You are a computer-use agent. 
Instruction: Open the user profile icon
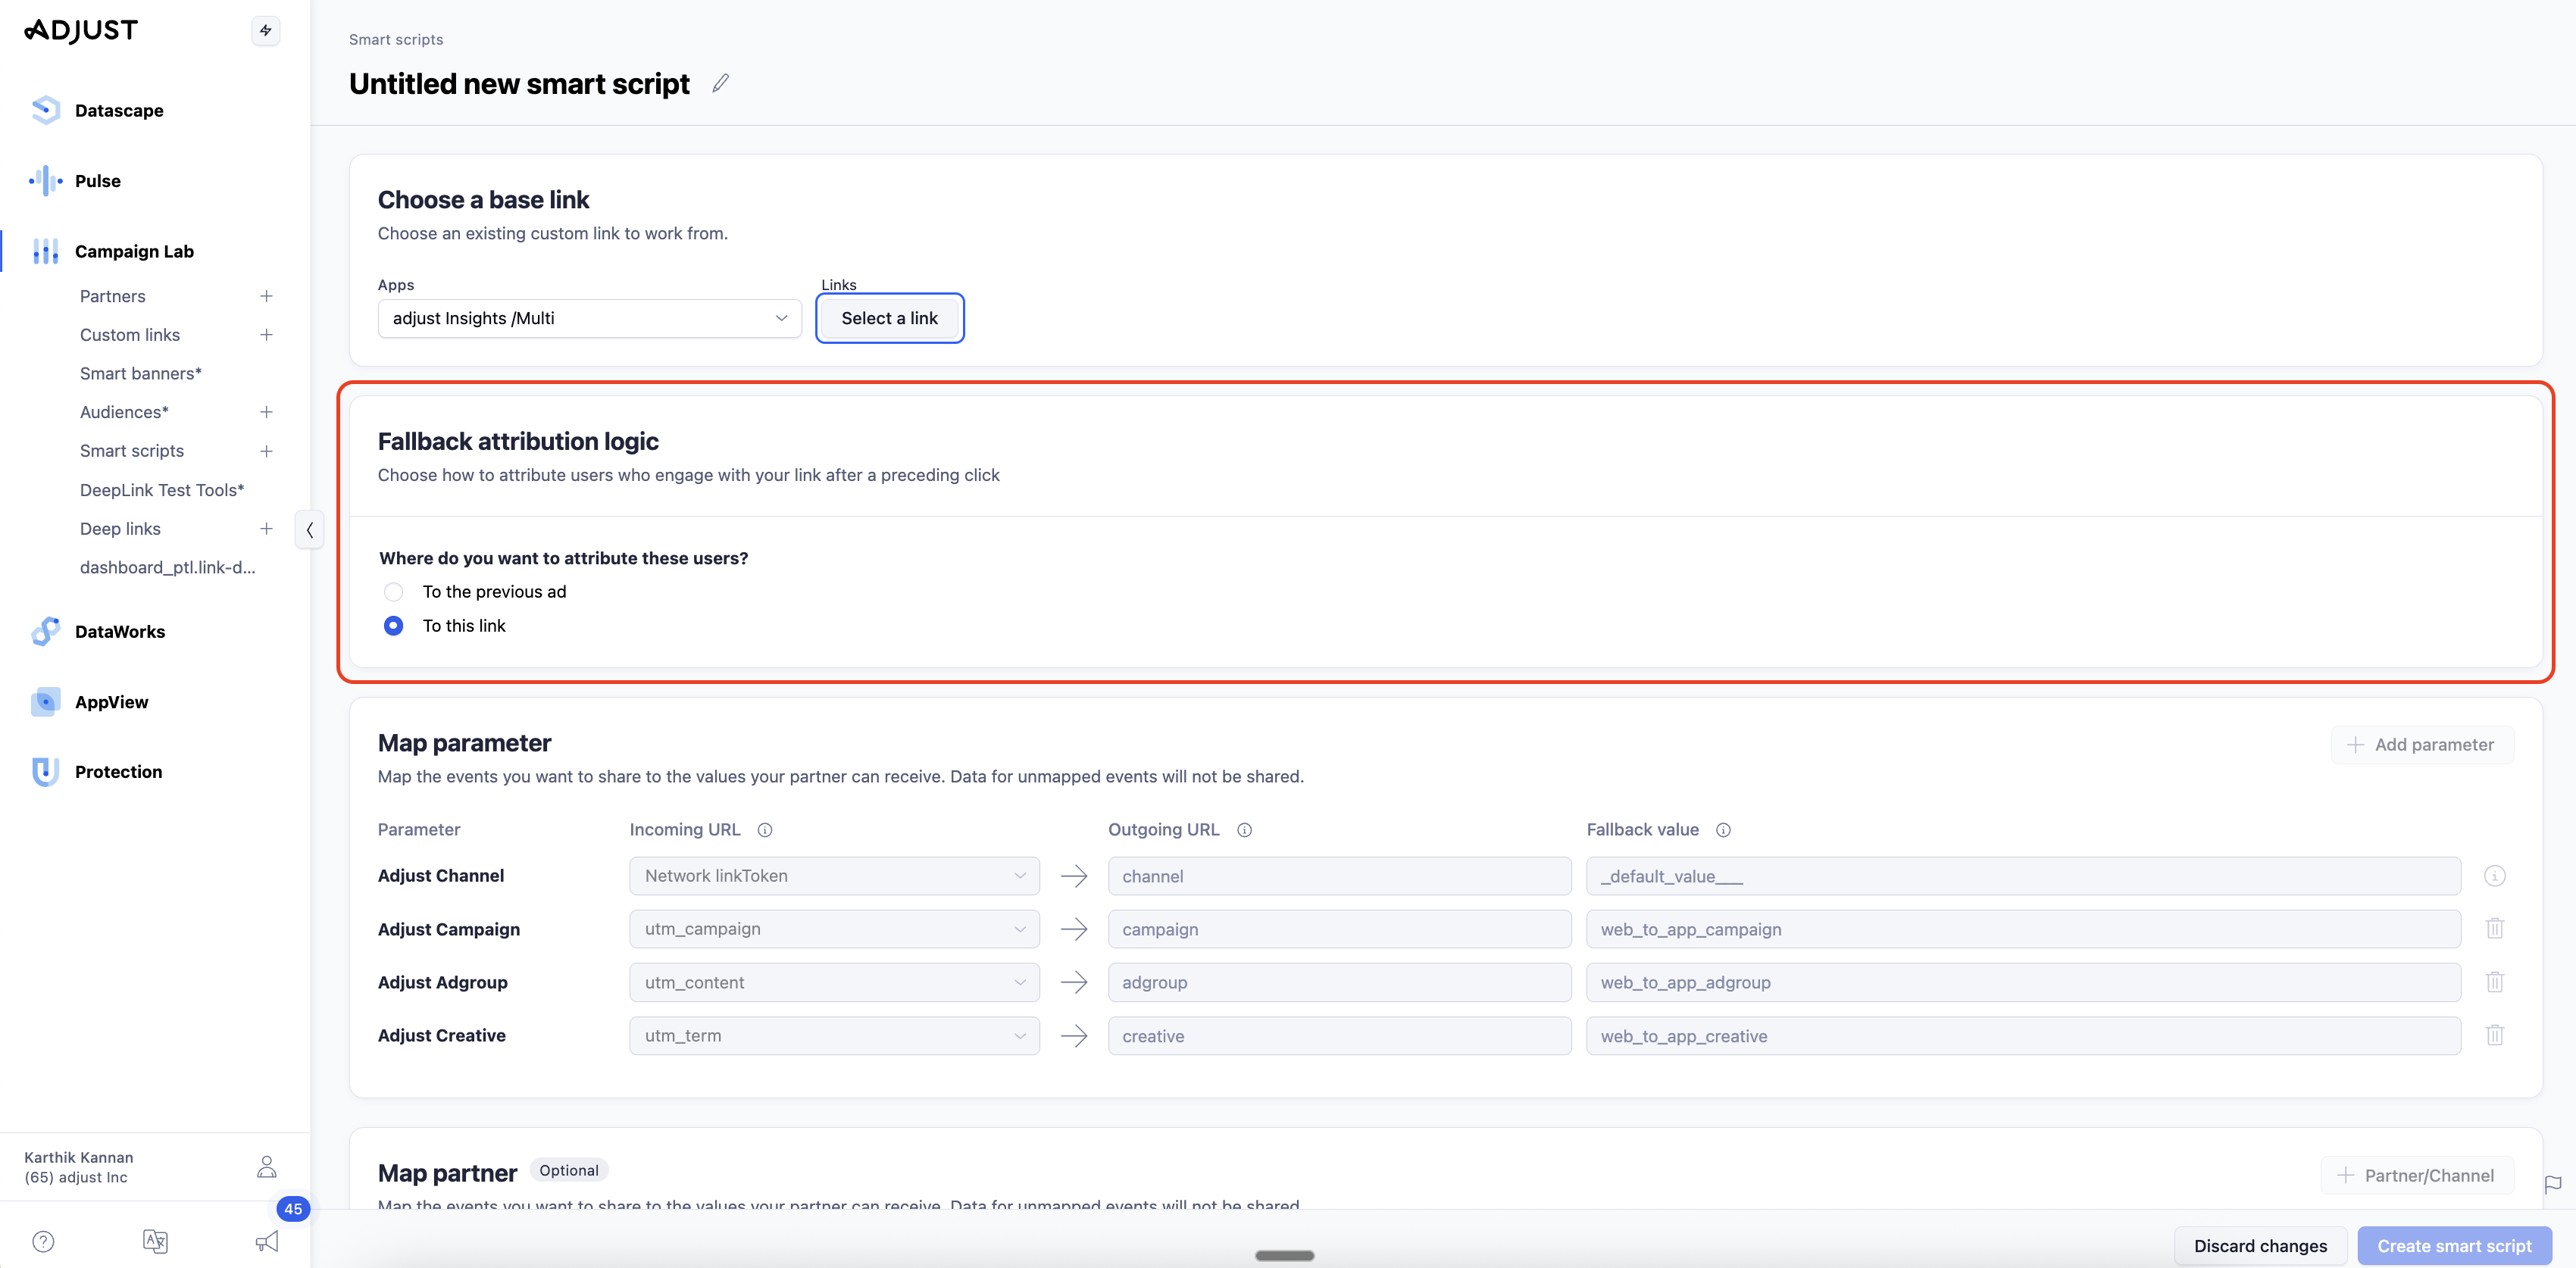[x=267, y=1166]
